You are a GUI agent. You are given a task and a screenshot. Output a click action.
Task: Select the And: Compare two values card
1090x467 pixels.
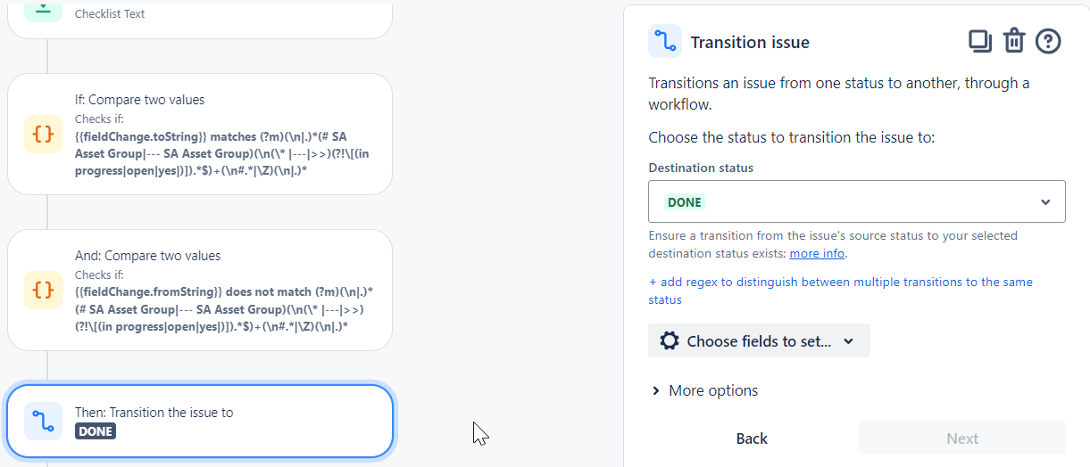click(x=200, y=290)
